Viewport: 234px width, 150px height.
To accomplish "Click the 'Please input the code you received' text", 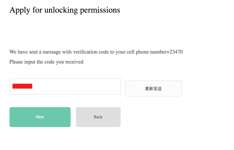I will pyautogui.click(x=46, y=62).
